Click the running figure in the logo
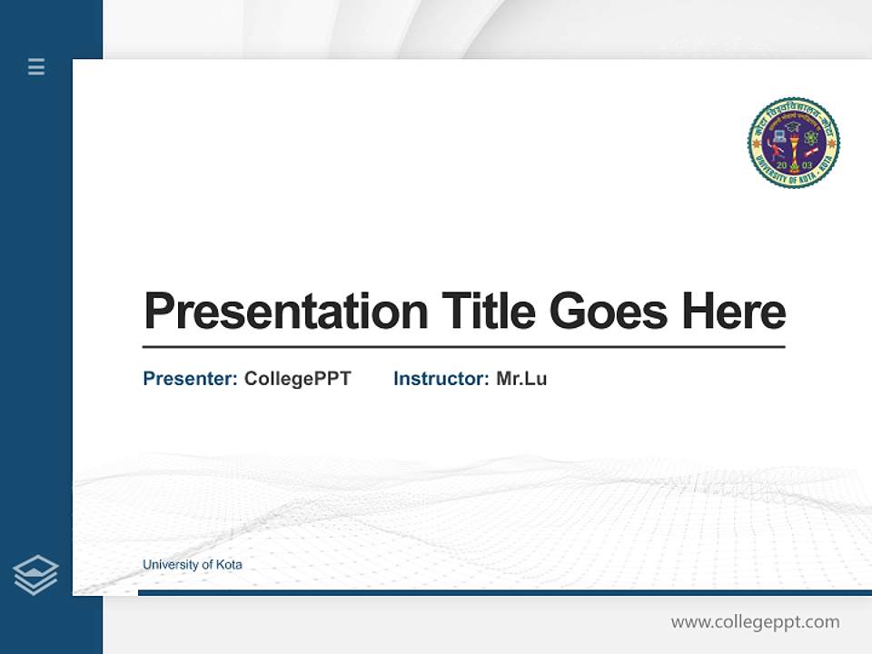Image resolution: width=872 pixels, height=654 pixels. (776, 151)
